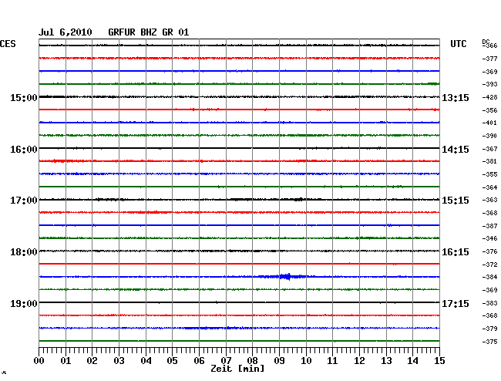Screen dimensions: 501x381
Task: Select the '19:00' local time label
Action: pos(24,303)
